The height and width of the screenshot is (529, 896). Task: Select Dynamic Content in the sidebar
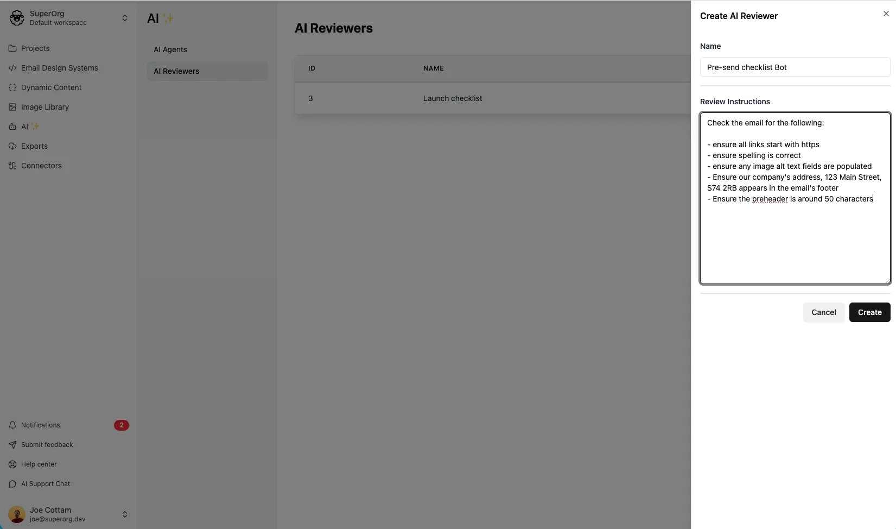point(50,87)
